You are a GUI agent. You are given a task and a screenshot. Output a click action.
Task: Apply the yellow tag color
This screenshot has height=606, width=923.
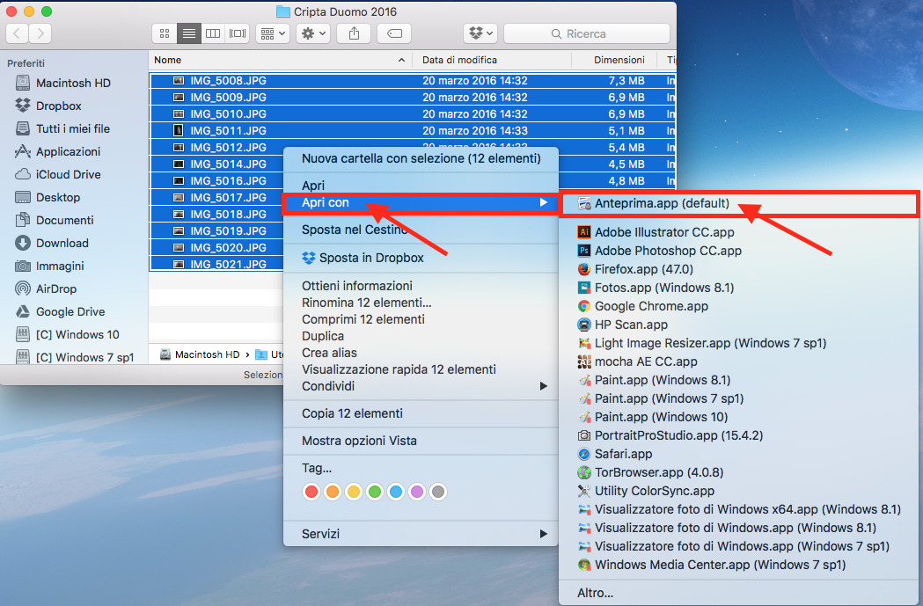tap(354, 492)
